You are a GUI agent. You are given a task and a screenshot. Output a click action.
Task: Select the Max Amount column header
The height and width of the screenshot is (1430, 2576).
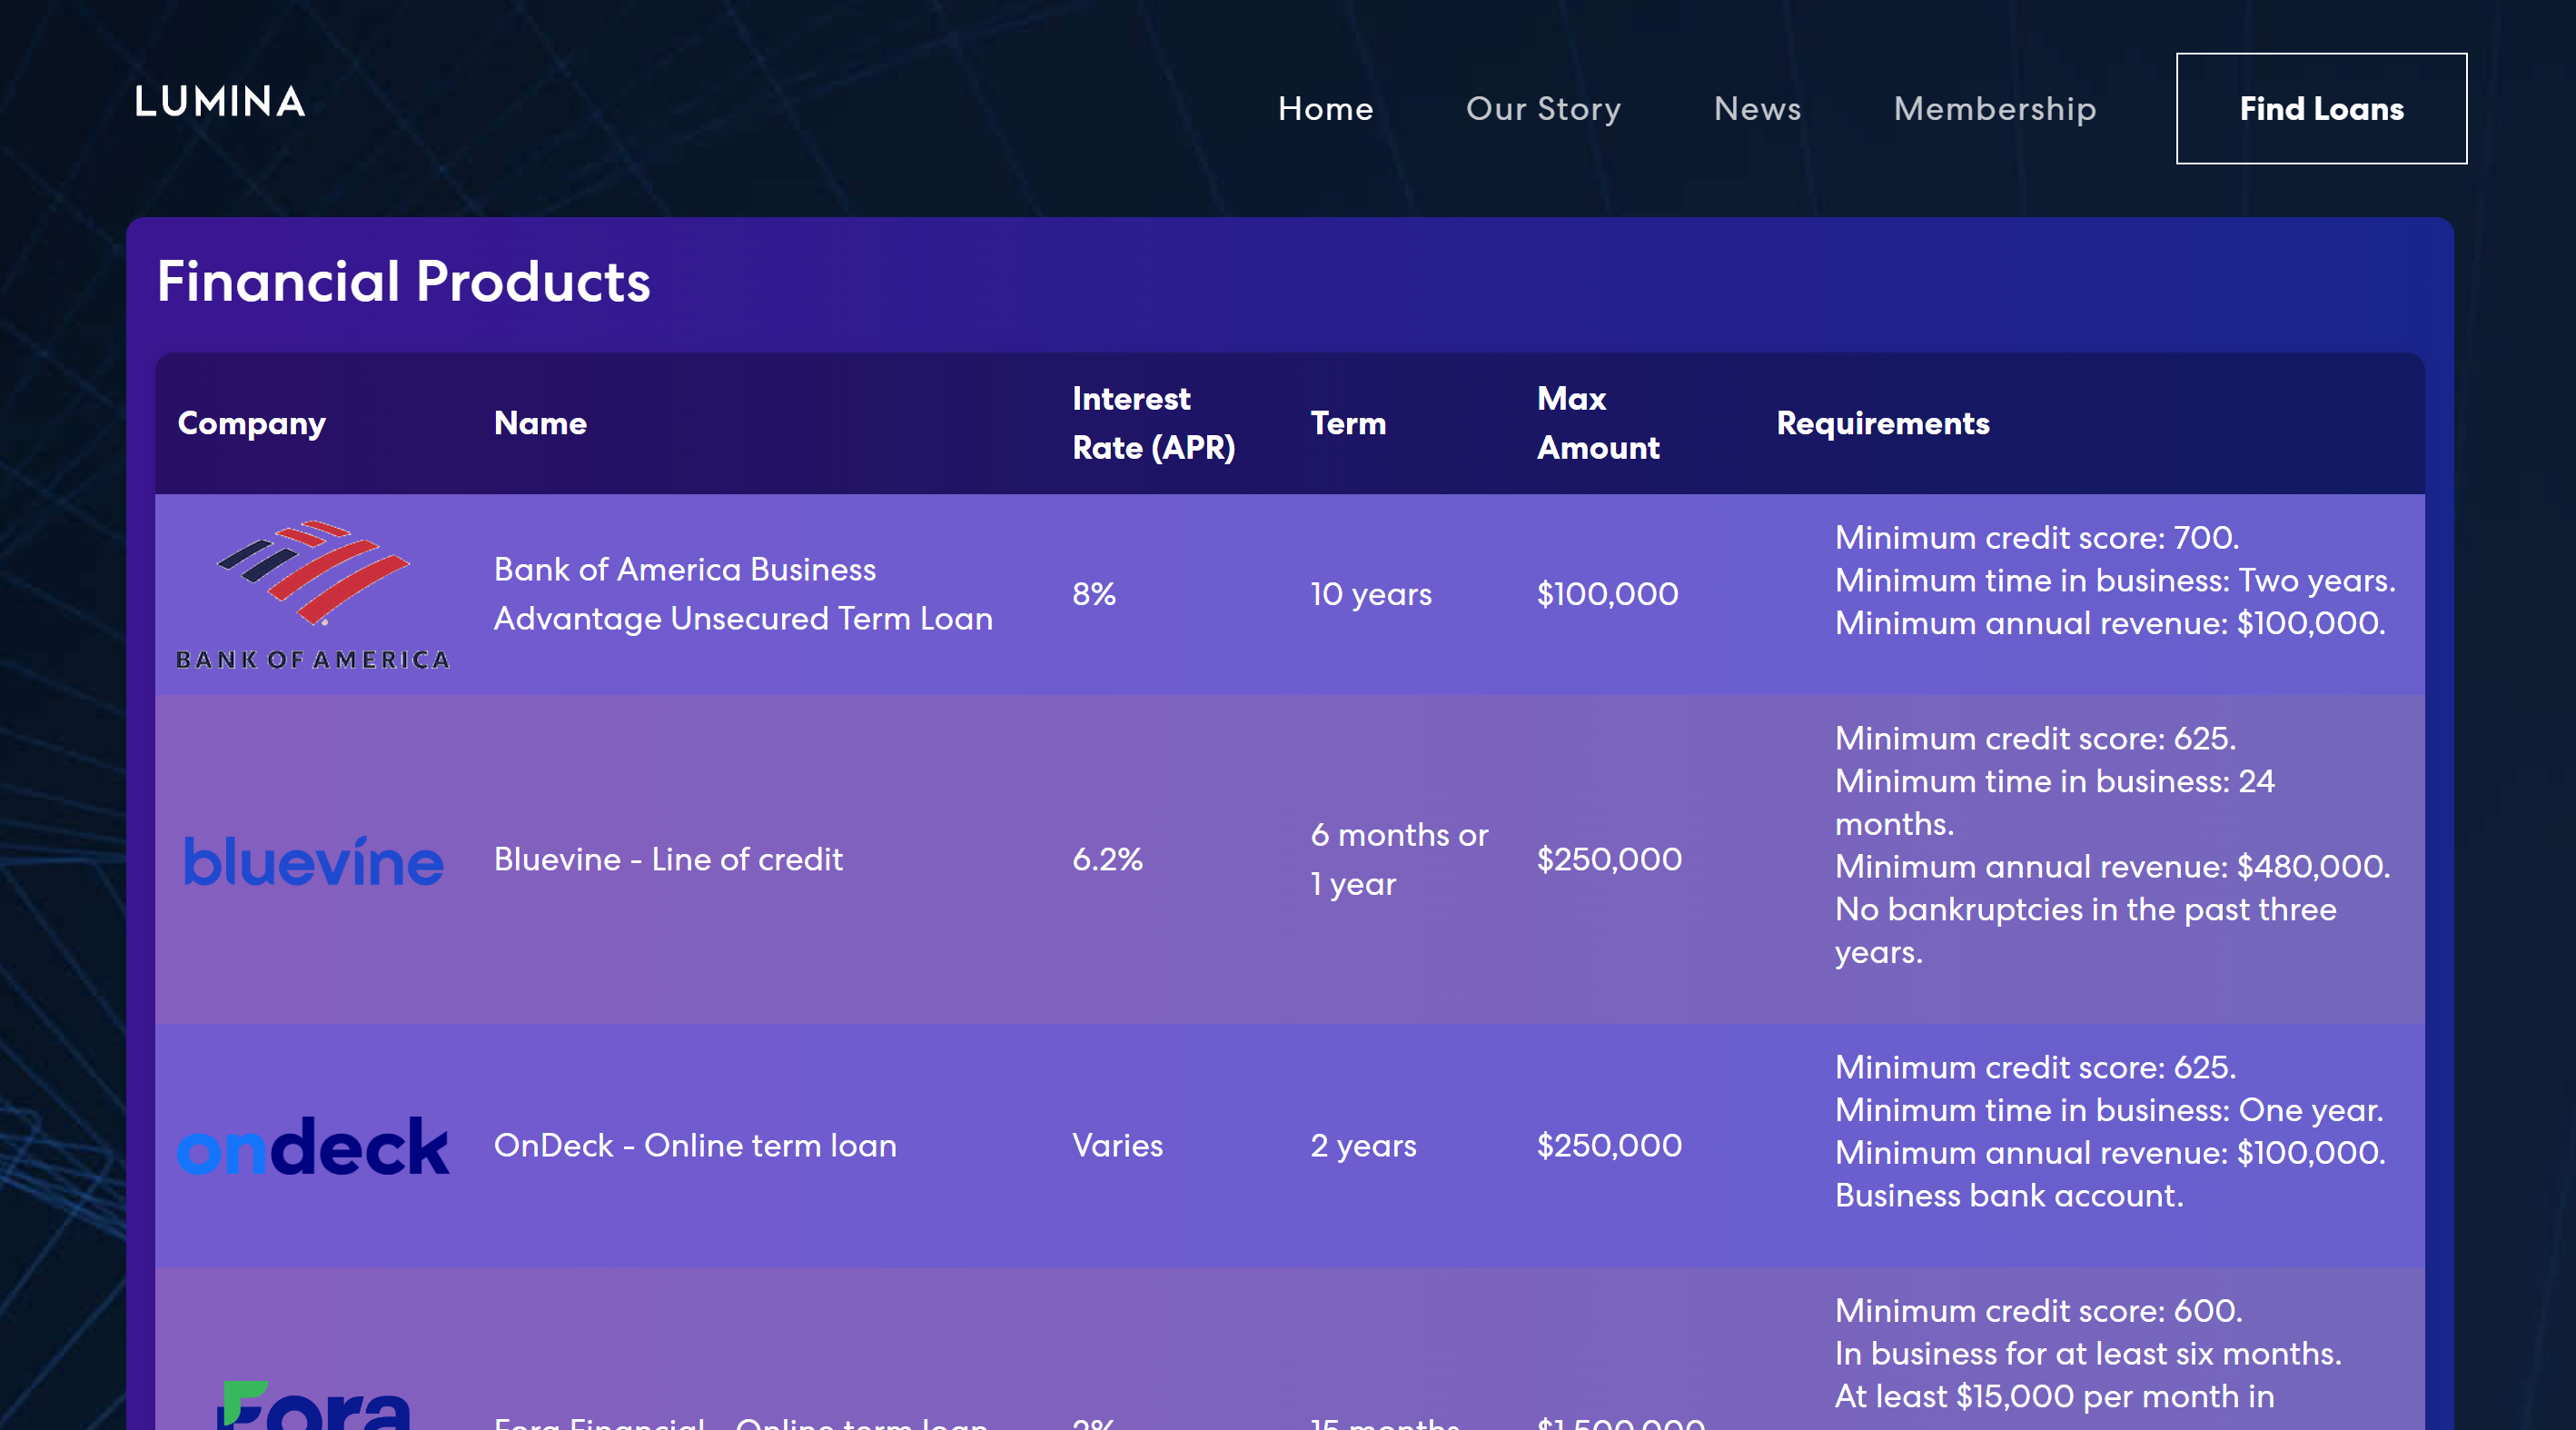point(1597,423)
